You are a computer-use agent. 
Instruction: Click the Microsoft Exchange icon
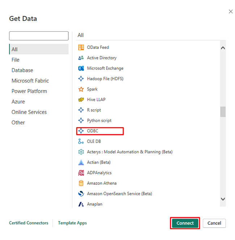tap(81, 68)
